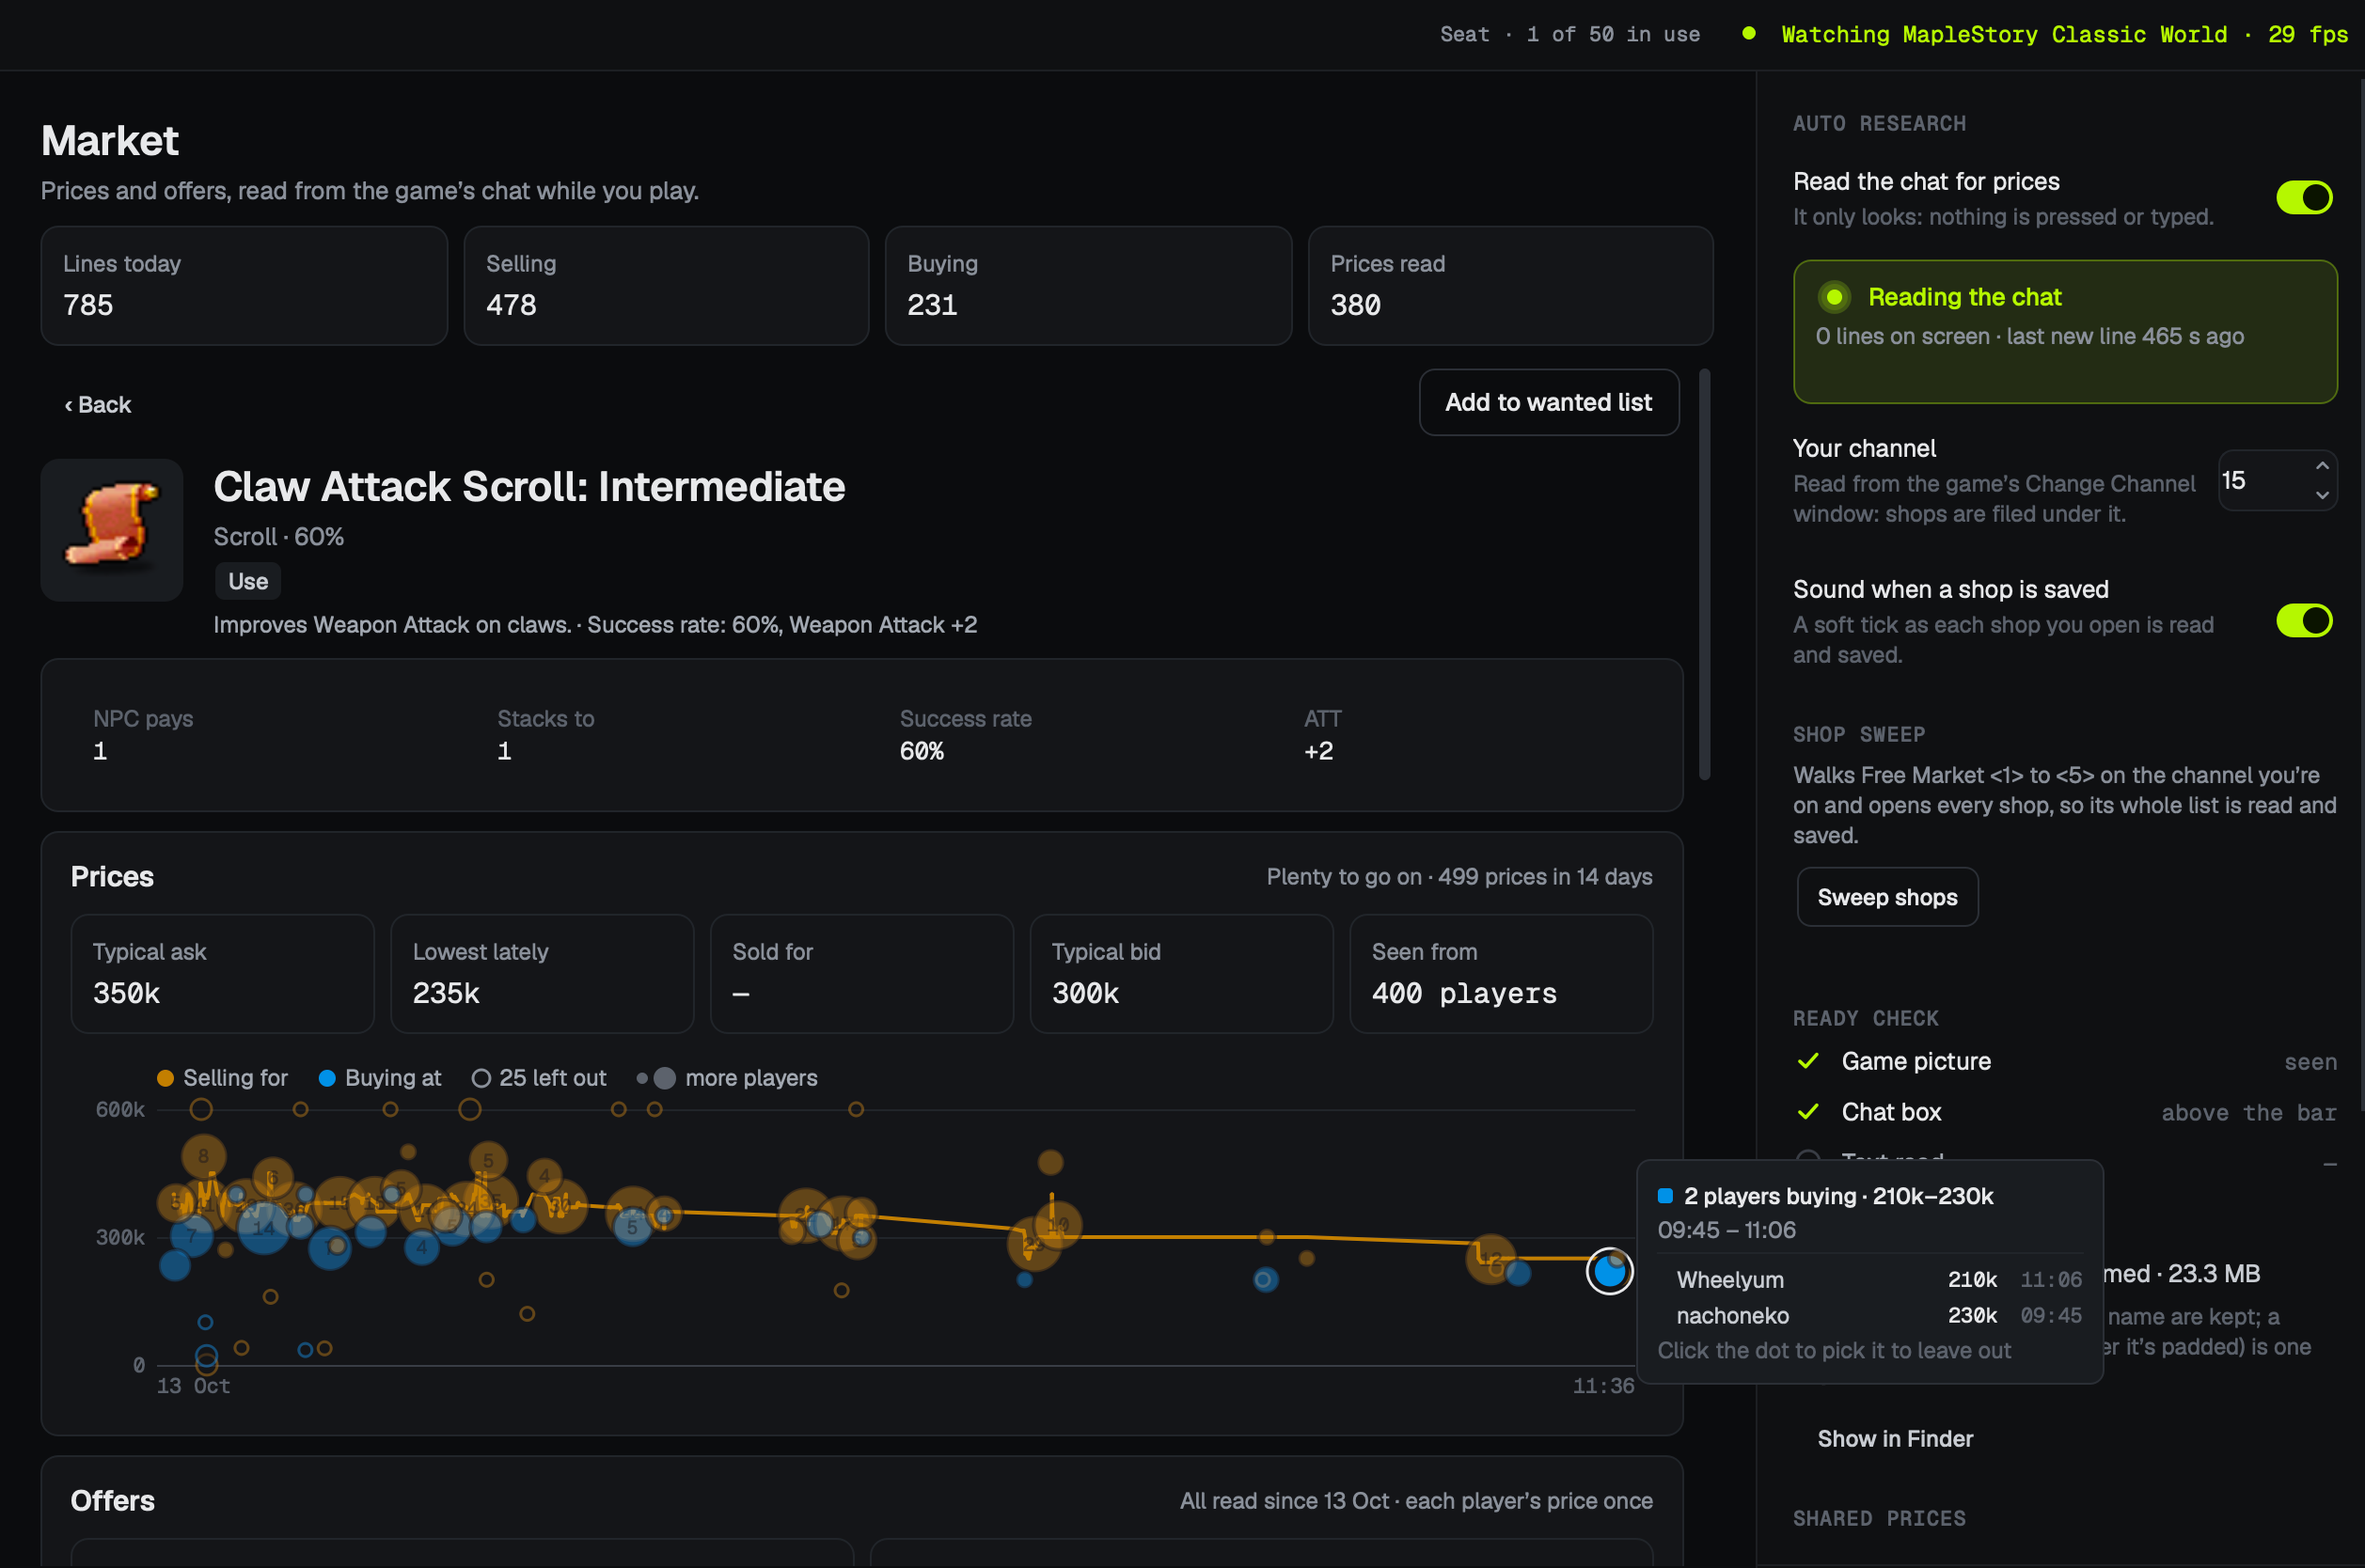
Task: Open the Typical bid 300k card
Action: point(1181,973)
